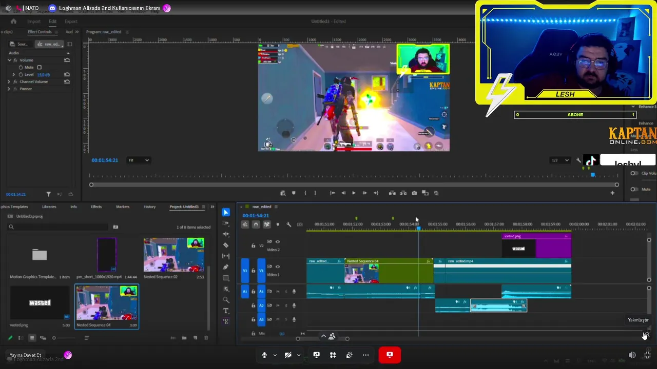Screen dimensions: 657x369
Task: Select the Razor tool
Action: pyautogui.click(x=226, y=245)
